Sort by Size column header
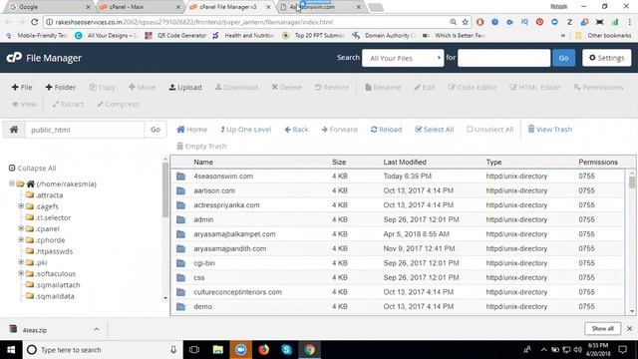 (x=339, y=162)
